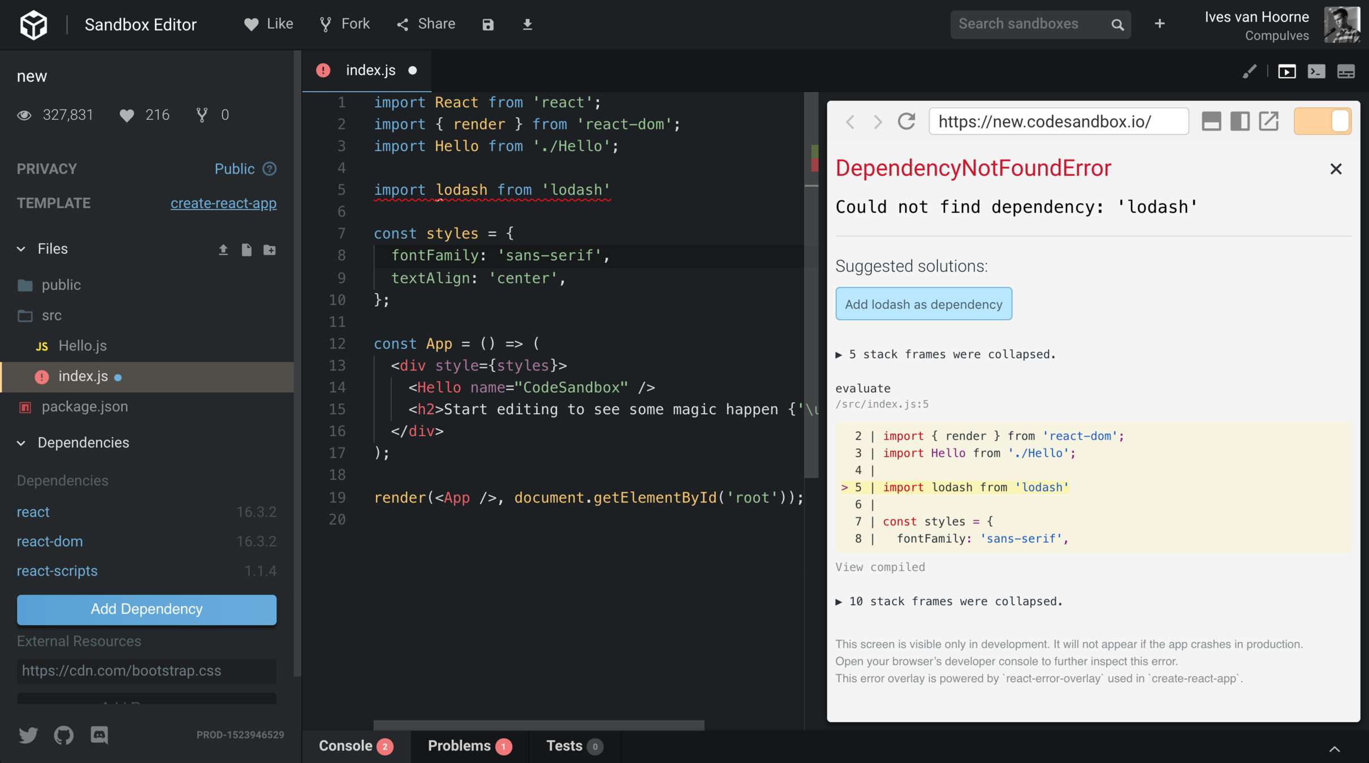The height and width of the screenshot is (763, 1369).
Task: Refresh the preview browser
Action: (906, 122)
